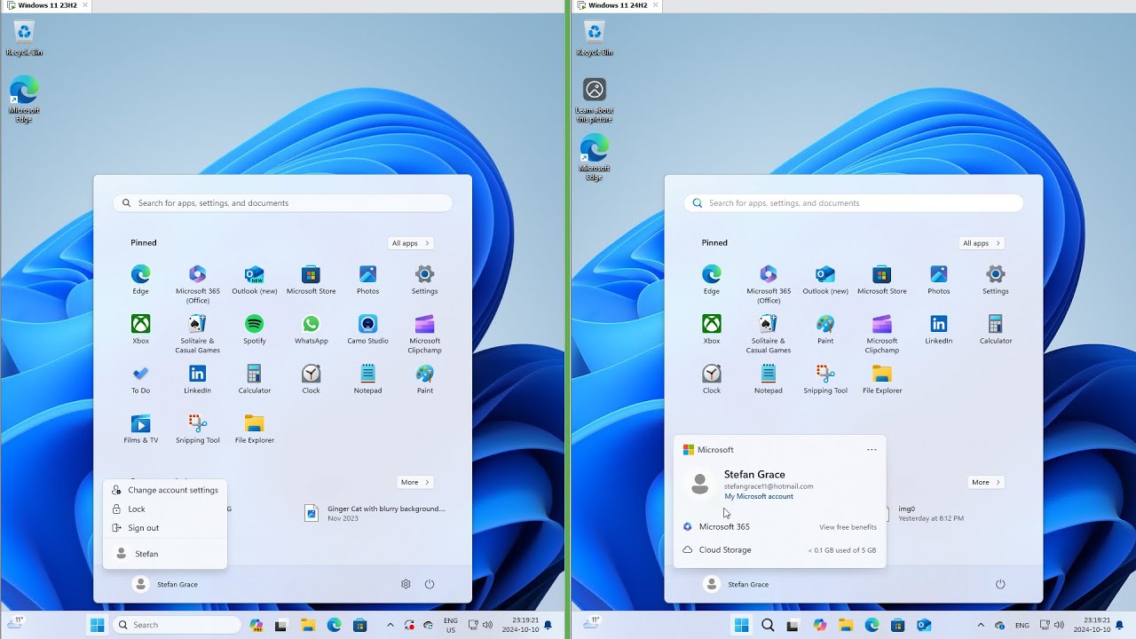The height and width of the screenshot is (639, 1136).
Task: Open Outlook (new) in the 23H2 Start menu
Action: click(254, 280)
